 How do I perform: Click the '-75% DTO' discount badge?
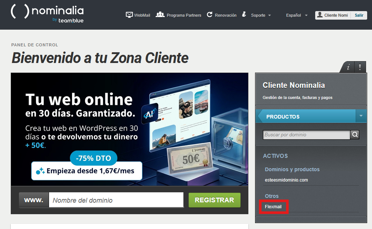point(94,158)
